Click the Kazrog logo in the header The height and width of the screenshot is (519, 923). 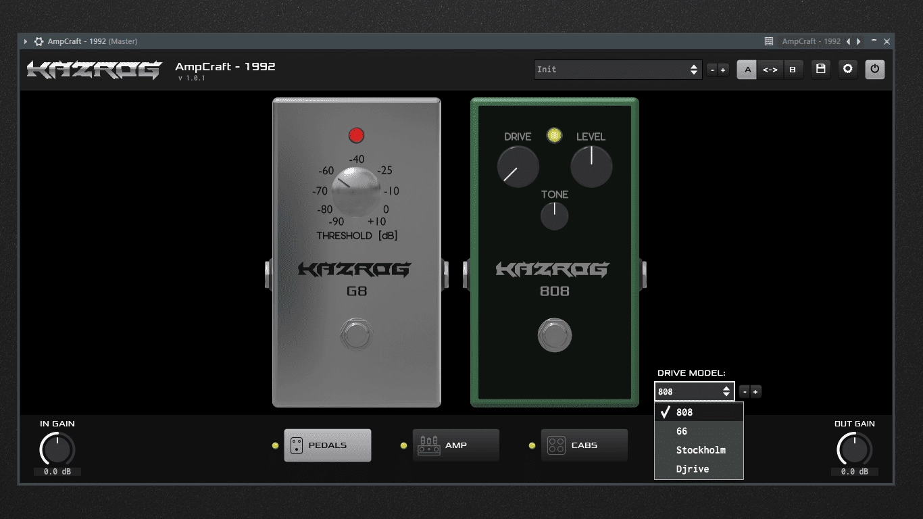click(95, 70)
